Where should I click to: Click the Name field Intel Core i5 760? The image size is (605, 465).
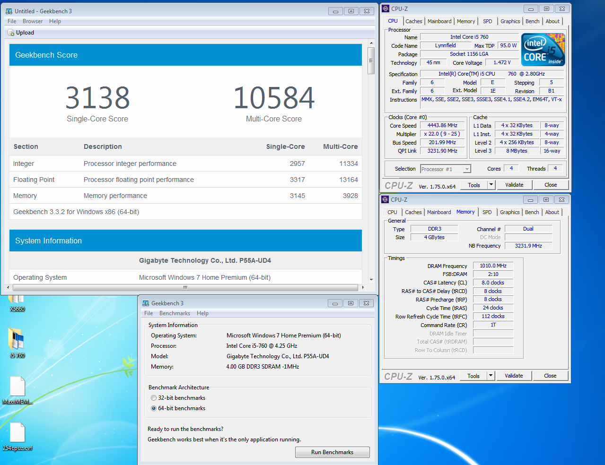click(x=469, y=37)
